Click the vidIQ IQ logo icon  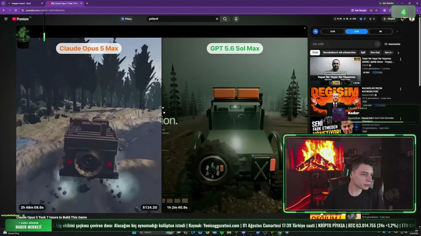pyautogui.click(x=315, y=31)
